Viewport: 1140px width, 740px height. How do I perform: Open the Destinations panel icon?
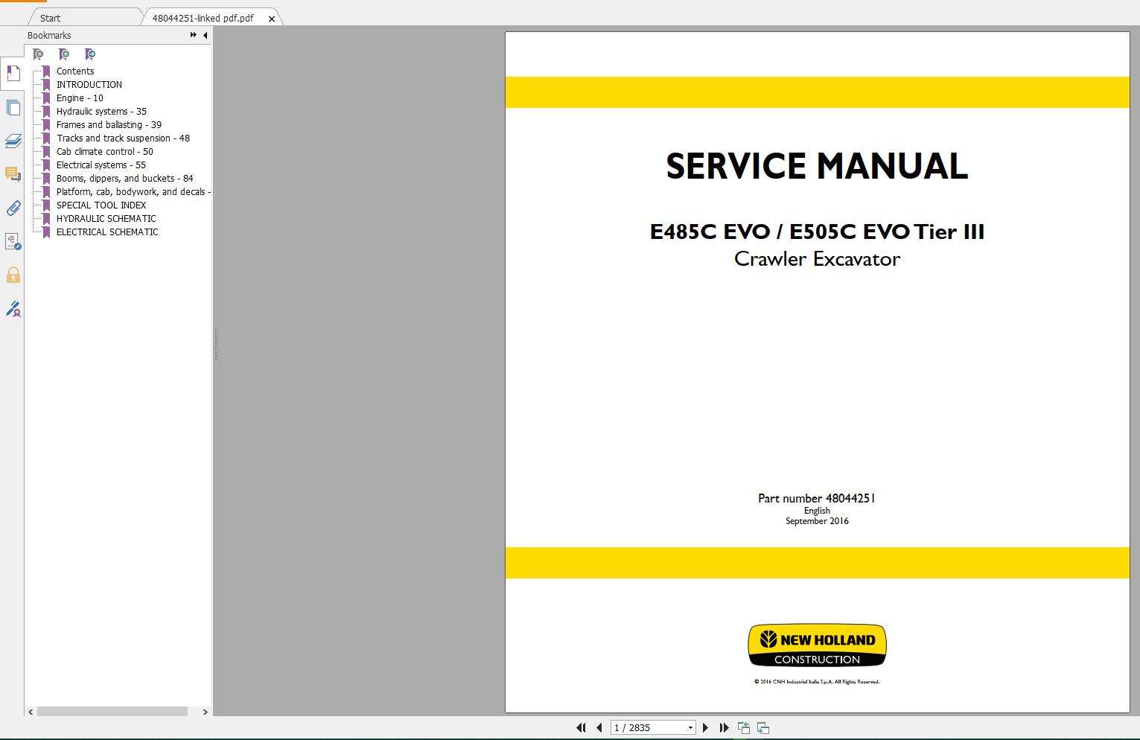tap(13, 241)
